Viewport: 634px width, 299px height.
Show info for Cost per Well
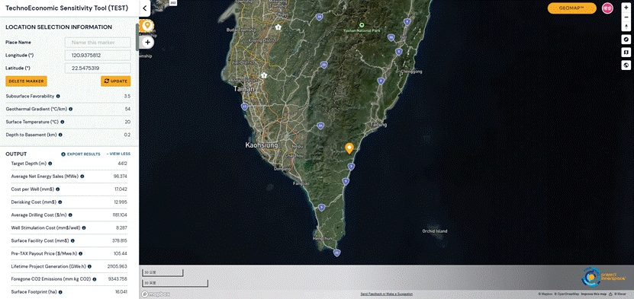[x=57, y=189]
